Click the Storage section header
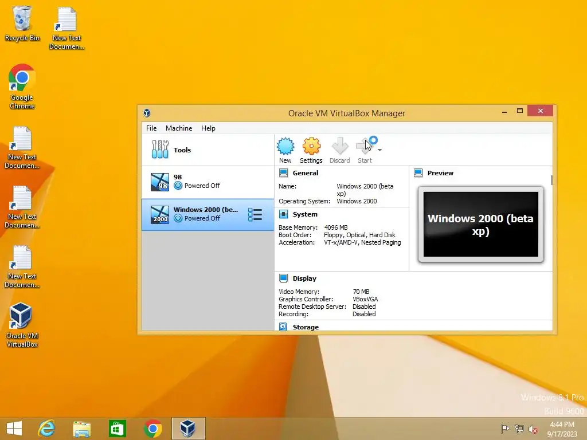Screen dimensions: 587x440 coord(306,327)
